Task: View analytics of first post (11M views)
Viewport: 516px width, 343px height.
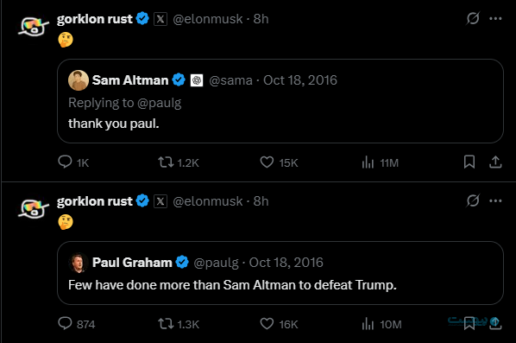Action: 368,162
